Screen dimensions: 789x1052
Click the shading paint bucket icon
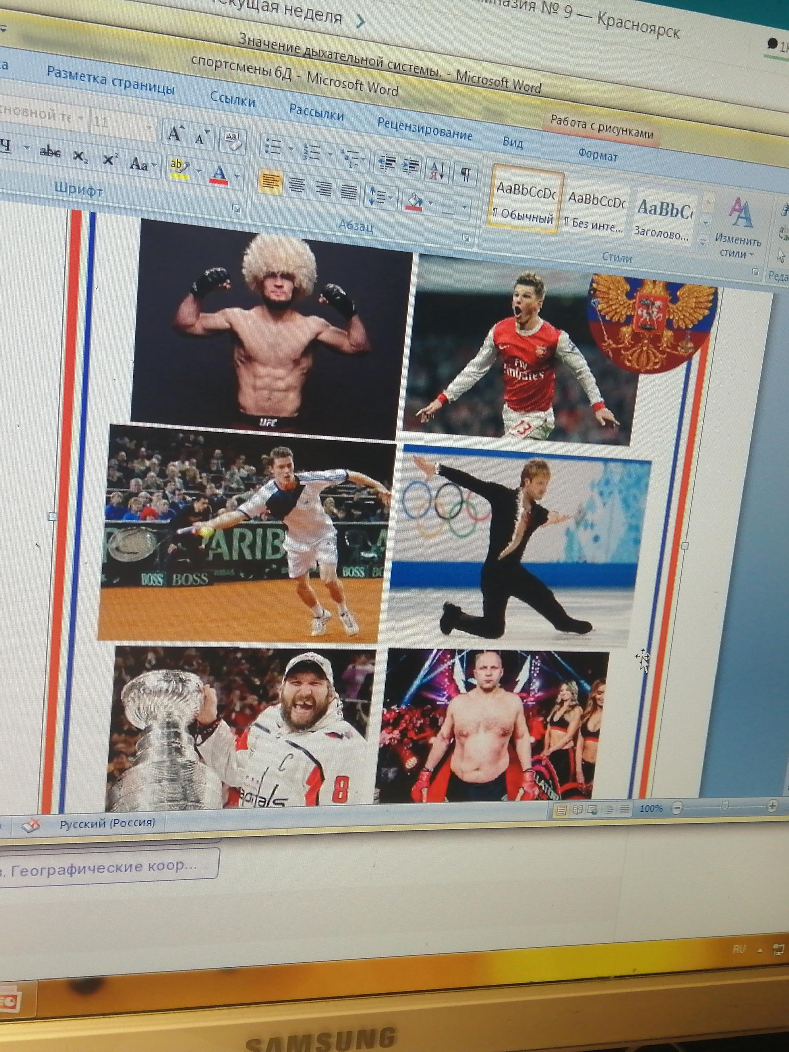tap(414, 202)
